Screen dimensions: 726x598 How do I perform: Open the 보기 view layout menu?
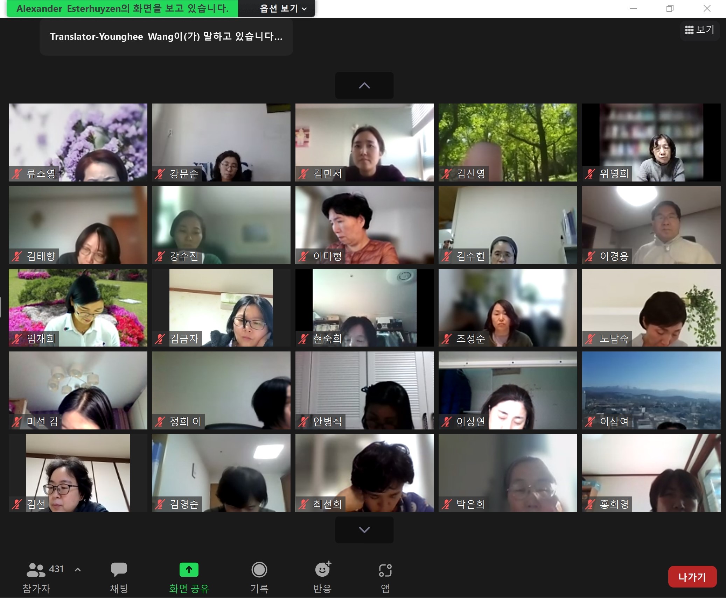coord(699,30)
